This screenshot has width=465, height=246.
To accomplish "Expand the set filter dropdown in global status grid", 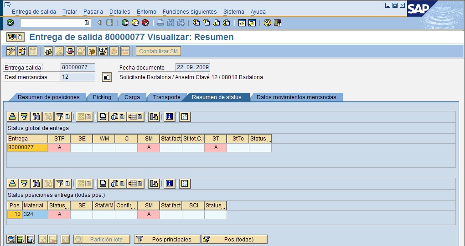I will pos(67,117).
